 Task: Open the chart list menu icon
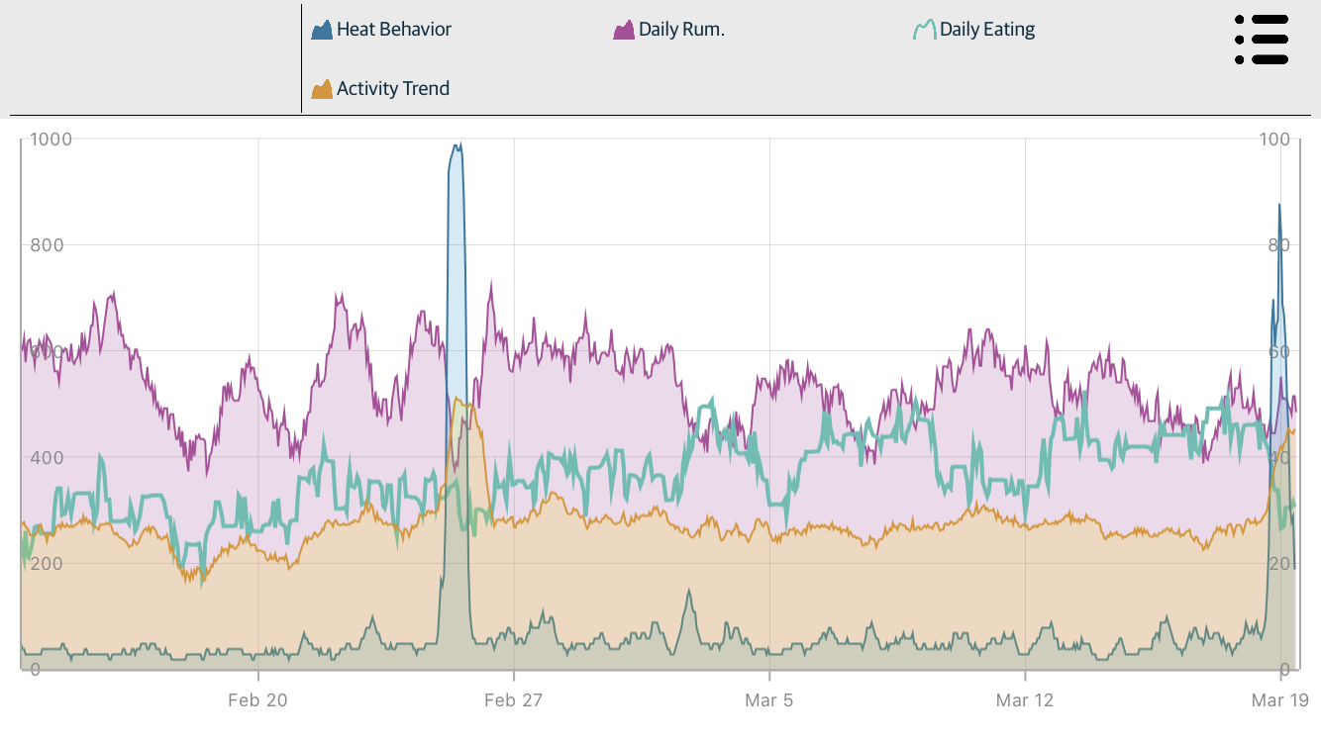click(1262, 40)
